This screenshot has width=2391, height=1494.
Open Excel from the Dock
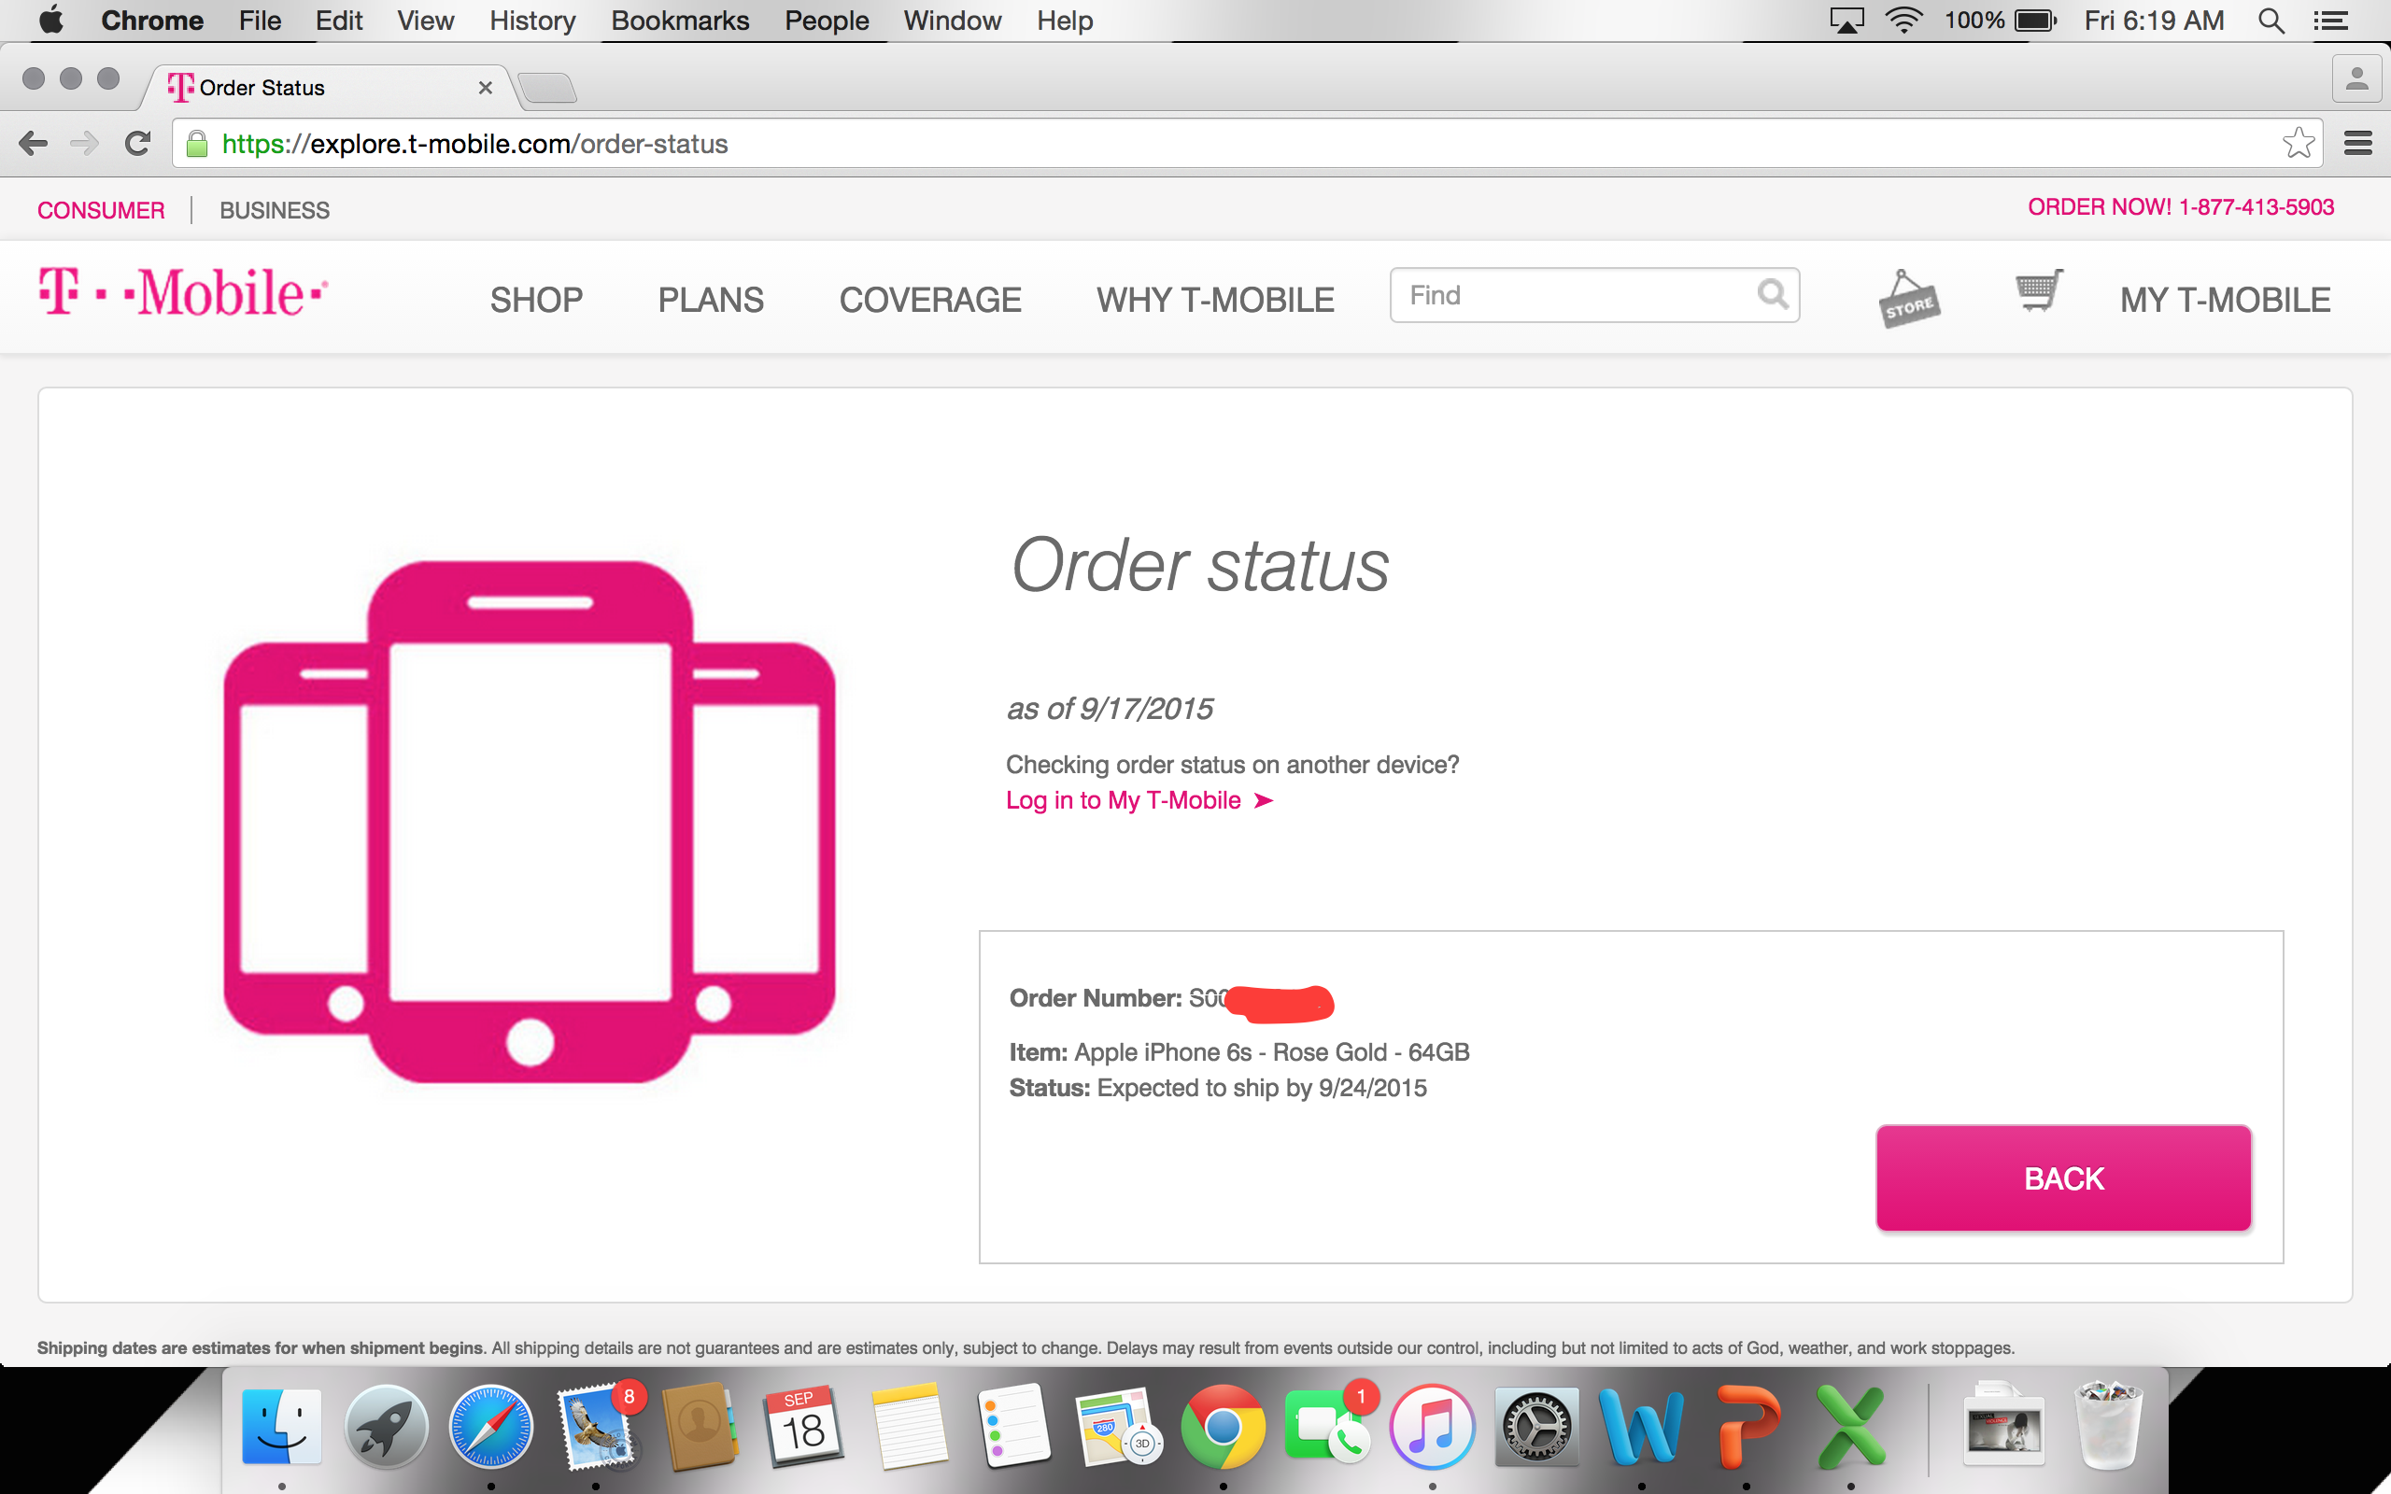(x=1850, y=1427)
